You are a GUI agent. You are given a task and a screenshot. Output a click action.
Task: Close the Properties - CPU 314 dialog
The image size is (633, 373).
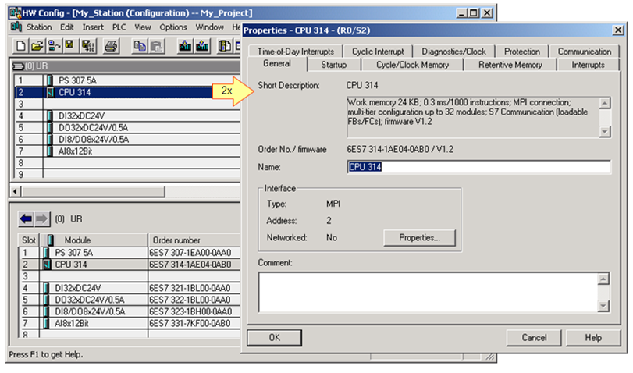[617, 30]
